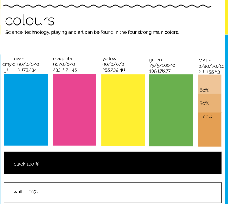Click the "colours:" heading
Viewport: 228px width, 204px height.
[x=31, y=20]
